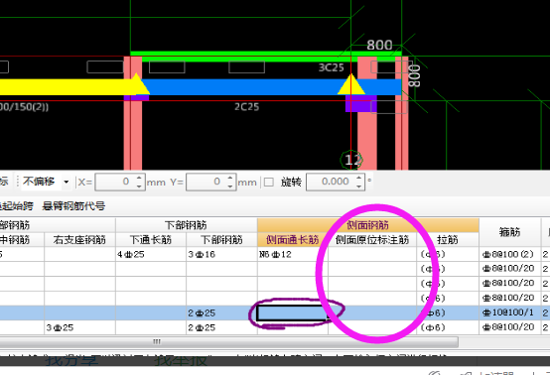Select the 侧面通长筋 column header
This screenshot has height=375, width=550.
292,240
